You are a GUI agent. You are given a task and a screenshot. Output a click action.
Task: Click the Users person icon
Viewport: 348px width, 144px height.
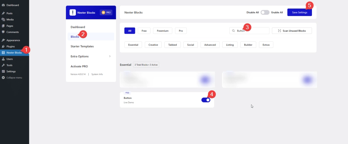pos(3,59)
